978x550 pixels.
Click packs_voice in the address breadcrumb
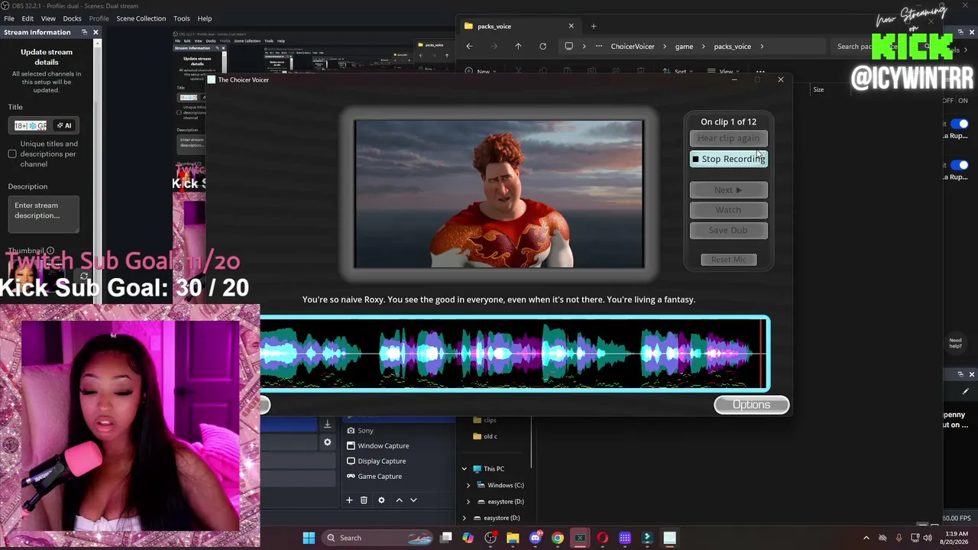point(732,47)
